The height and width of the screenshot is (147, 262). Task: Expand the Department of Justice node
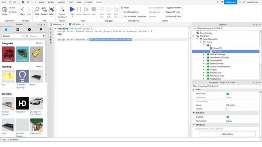[x=204, y=57]
